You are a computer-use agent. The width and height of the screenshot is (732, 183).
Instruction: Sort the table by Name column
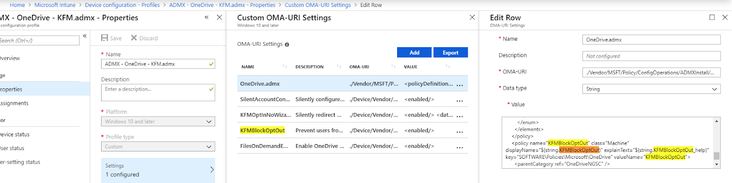click(285, 67)
